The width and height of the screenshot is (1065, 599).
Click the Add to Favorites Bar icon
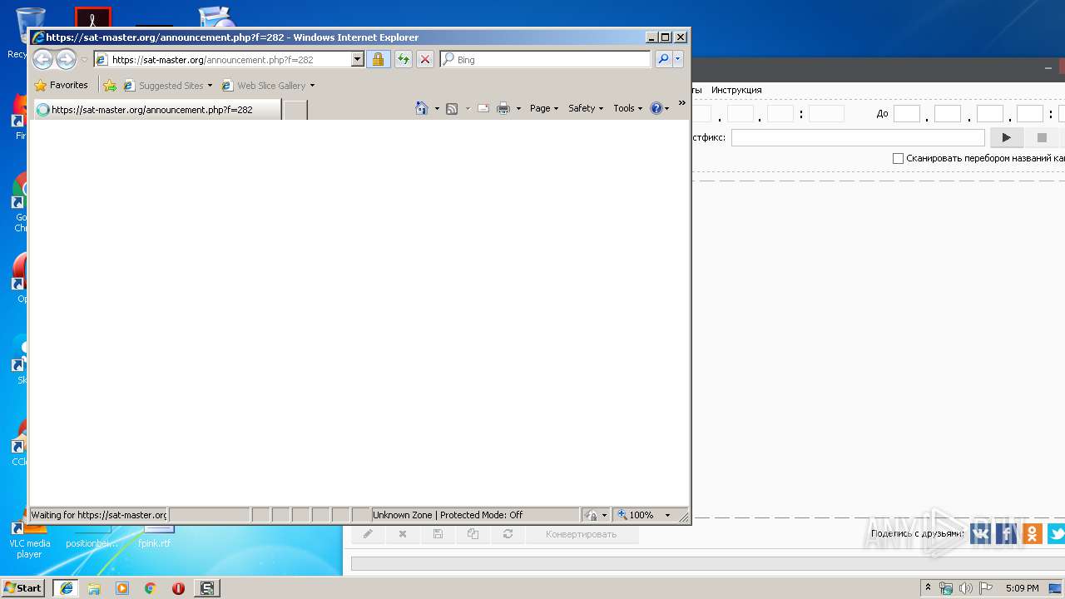110,85
